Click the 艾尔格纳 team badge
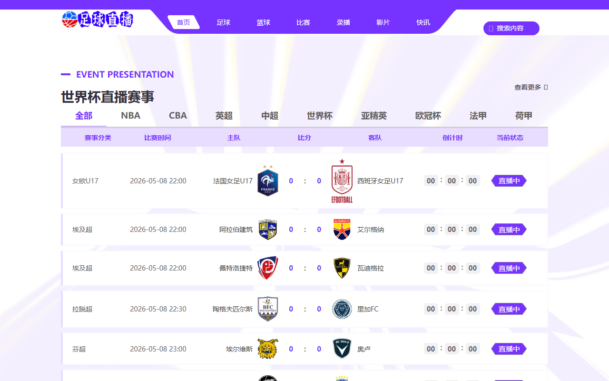 coord(342,230)
